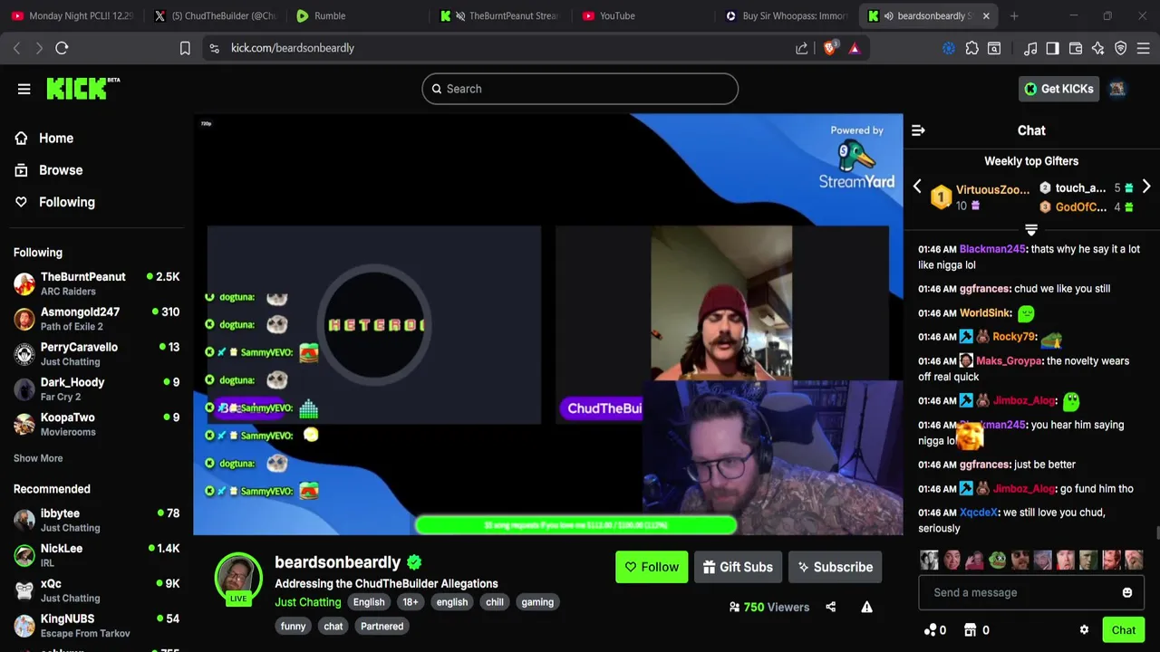Viewport: 1160px width, 652px height.
Task: Select the Partnered tag
Action: click(382, 627)
